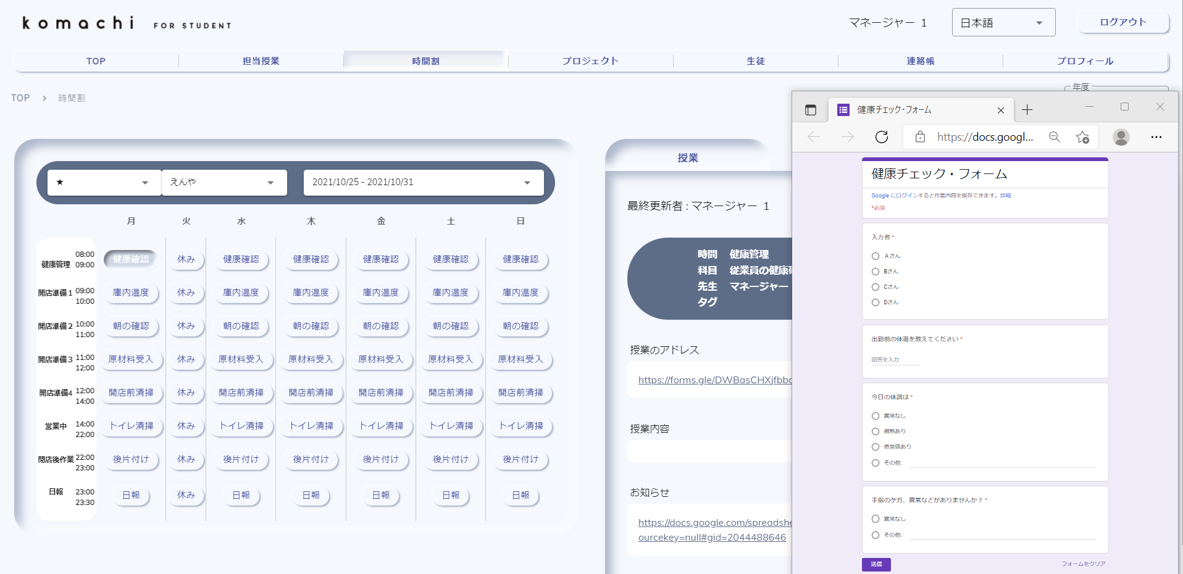
Task: Choose 微熱あり under 今日の体調は
Action: tap(876, 431)
